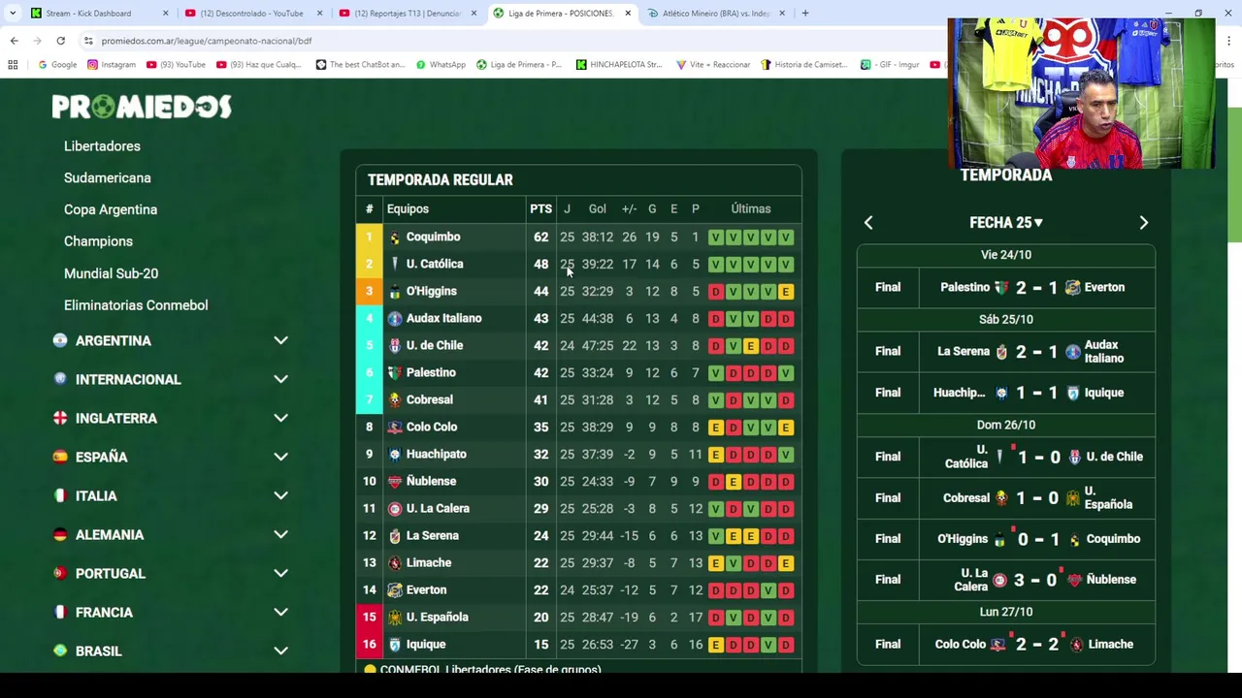The image size is (1242, 698).
Task: Click the Cobresal crest in standings
Action: click(395, 400)
